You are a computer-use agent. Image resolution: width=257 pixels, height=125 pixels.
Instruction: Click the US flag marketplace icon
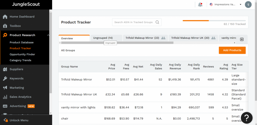[x=211, y=5]
